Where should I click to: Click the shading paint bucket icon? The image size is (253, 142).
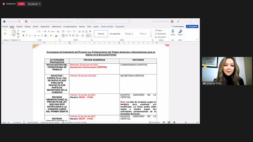(x=83, y=36)
